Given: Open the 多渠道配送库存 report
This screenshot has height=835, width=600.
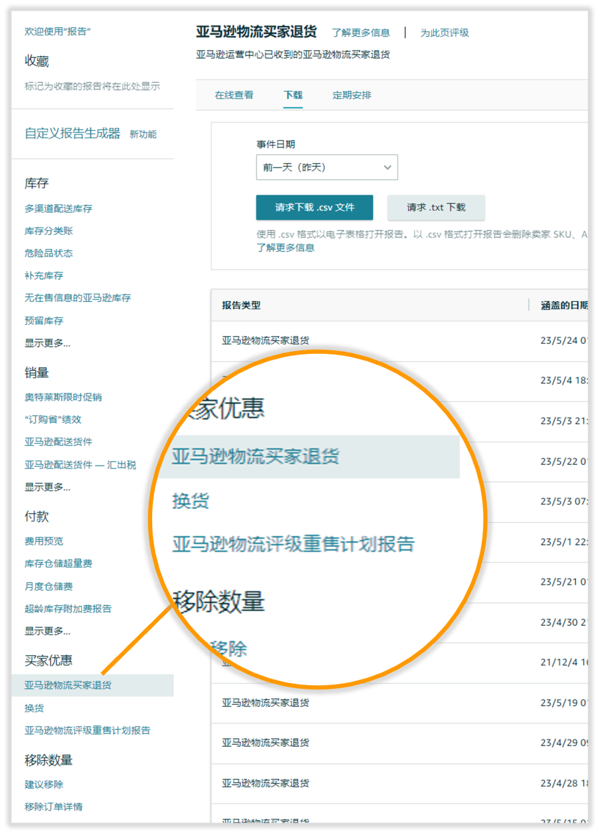Looking at the screenshot, I should tap(58, 208).
